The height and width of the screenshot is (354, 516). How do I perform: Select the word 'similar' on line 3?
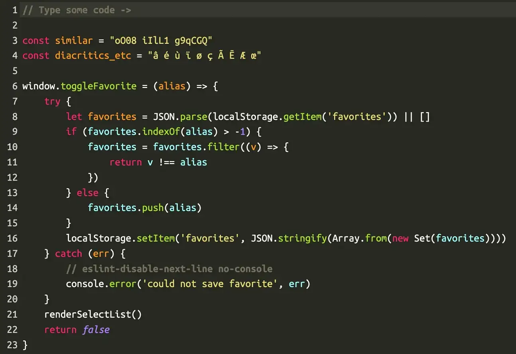pyautogui.click(x=74, y=40)
